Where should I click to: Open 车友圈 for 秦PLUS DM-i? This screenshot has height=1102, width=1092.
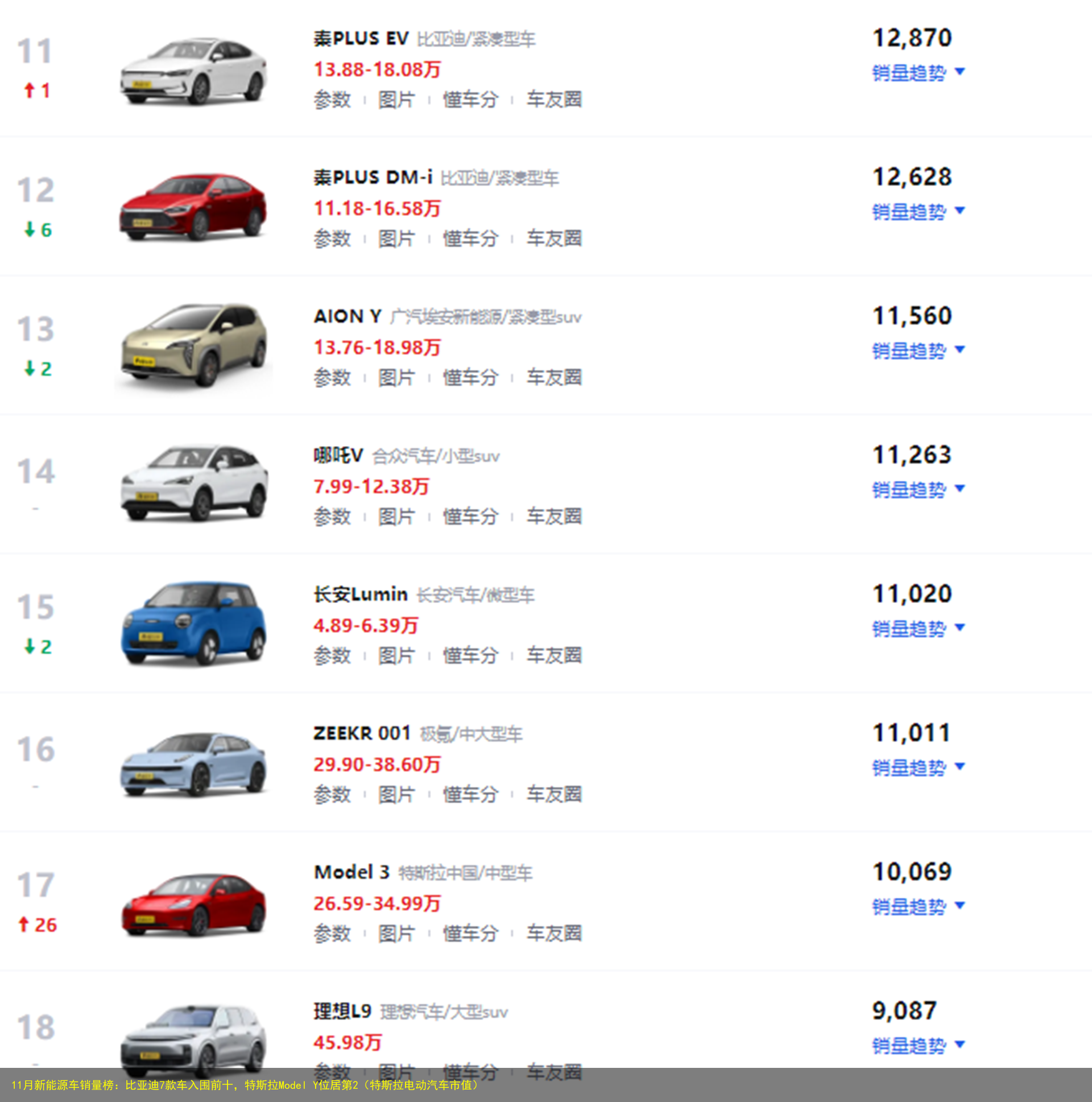click(555, 238)
